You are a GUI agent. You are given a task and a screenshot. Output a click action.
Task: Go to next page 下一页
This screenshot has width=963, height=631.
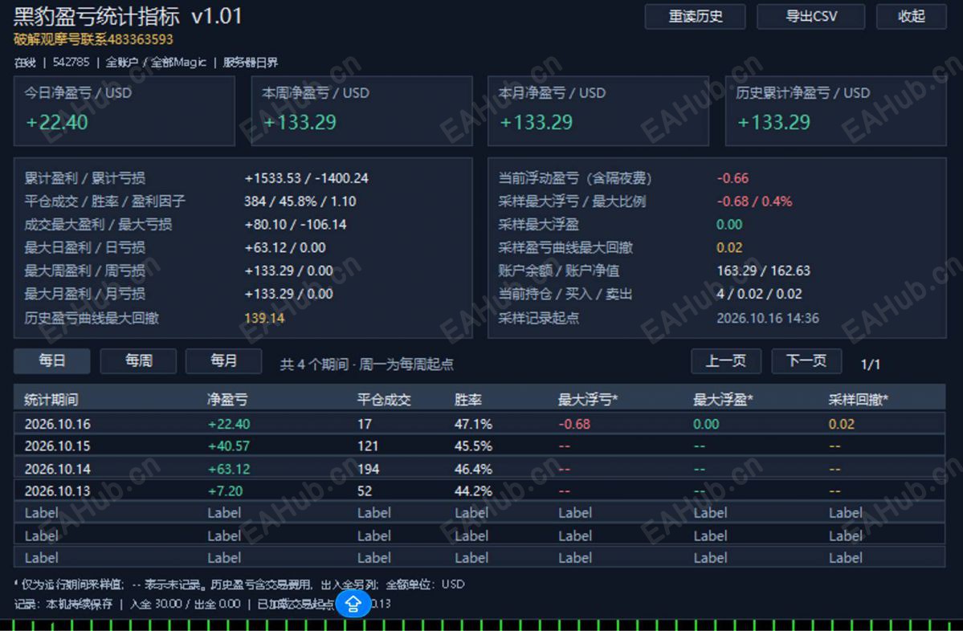pos(806,361)
